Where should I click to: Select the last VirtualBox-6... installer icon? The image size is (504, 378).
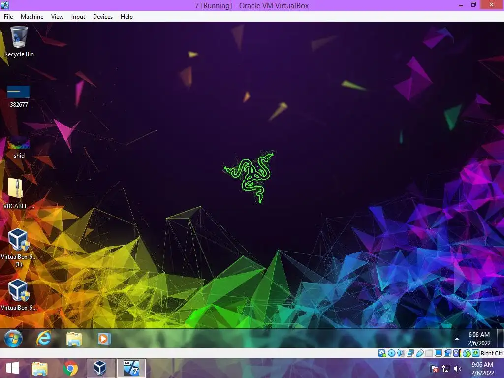pyautogui.click(x=19, y=295)
